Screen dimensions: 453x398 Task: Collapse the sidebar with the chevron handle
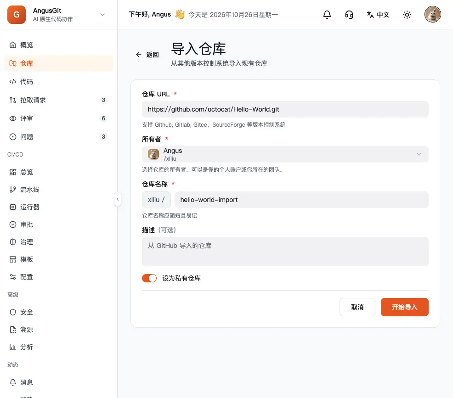coord(117,199)
